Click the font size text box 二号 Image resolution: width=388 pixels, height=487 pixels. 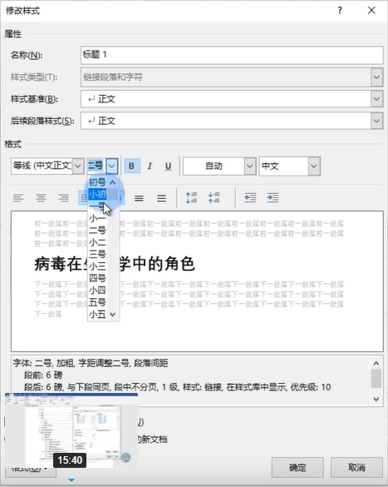96,166
